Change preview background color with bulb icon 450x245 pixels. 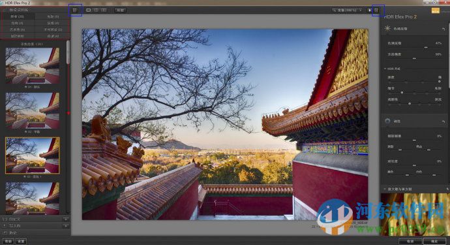370,10
